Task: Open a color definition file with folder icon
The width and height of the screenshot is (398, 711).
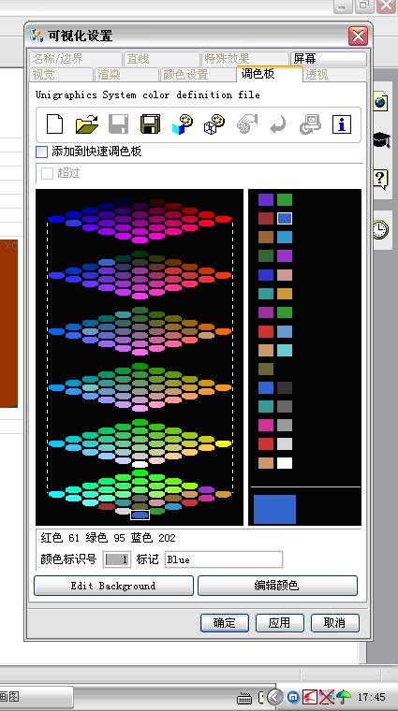Action: (x=87, y=123)
